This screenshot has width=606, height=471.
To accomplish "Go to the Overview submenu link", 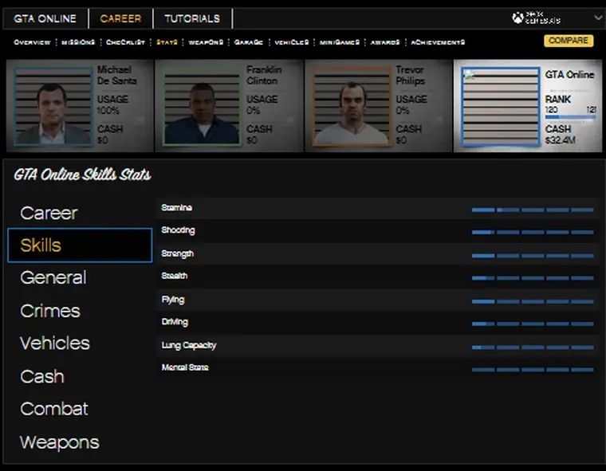I will coord(33,42).
